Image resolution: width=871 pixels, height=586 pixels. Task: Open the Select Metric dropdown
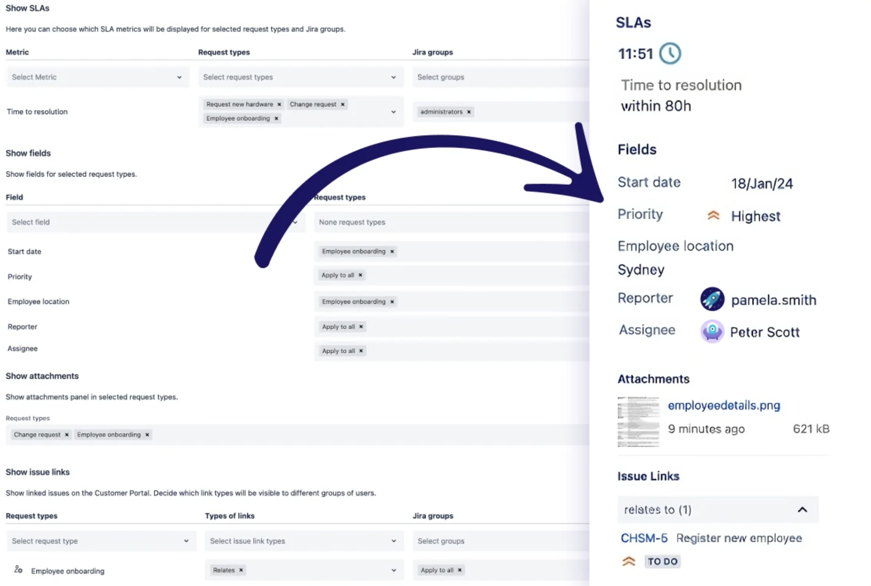click(x=98, y=77)
